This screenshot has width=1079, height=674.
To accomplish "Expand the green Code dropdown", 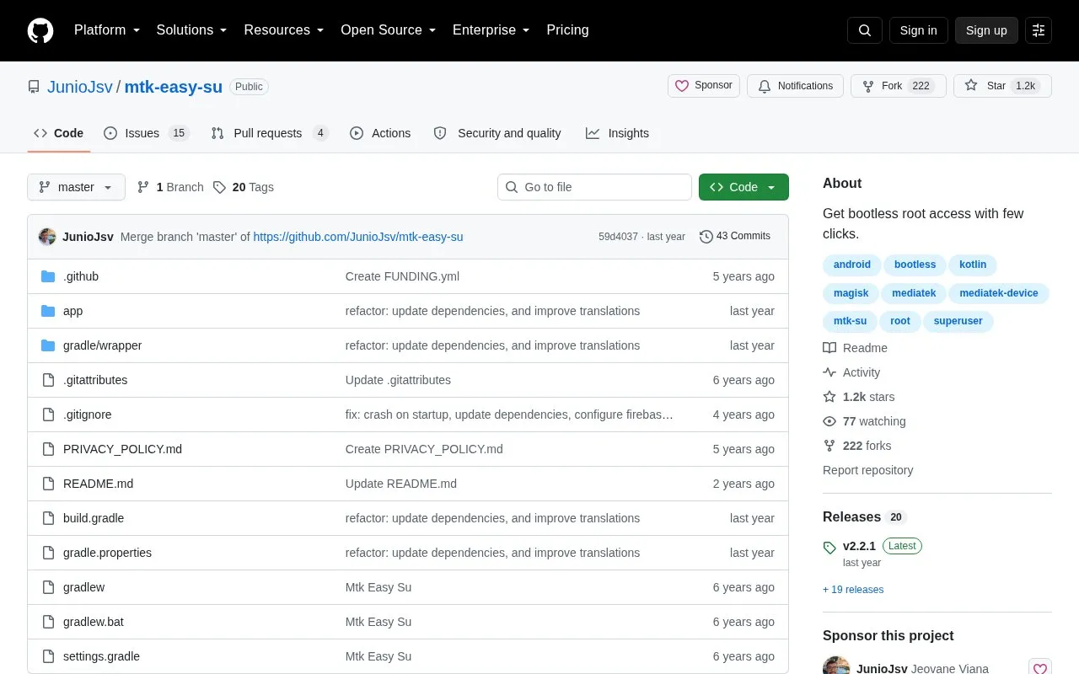I will tap(743, 187).
